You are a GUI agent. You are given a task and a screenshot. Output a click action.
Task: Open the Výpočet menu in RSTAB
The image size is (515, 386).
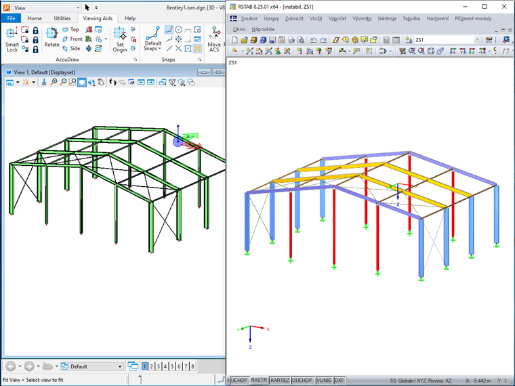coord(337,19)
